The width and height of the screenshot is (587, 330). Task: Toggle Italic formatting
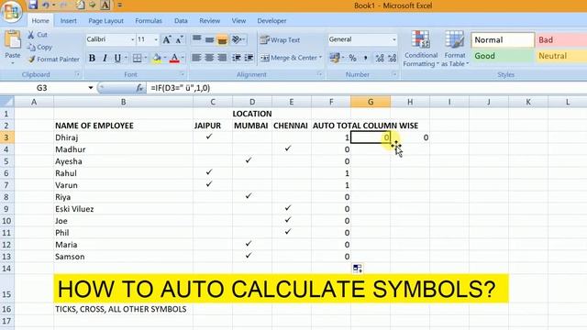coord(105,58)
